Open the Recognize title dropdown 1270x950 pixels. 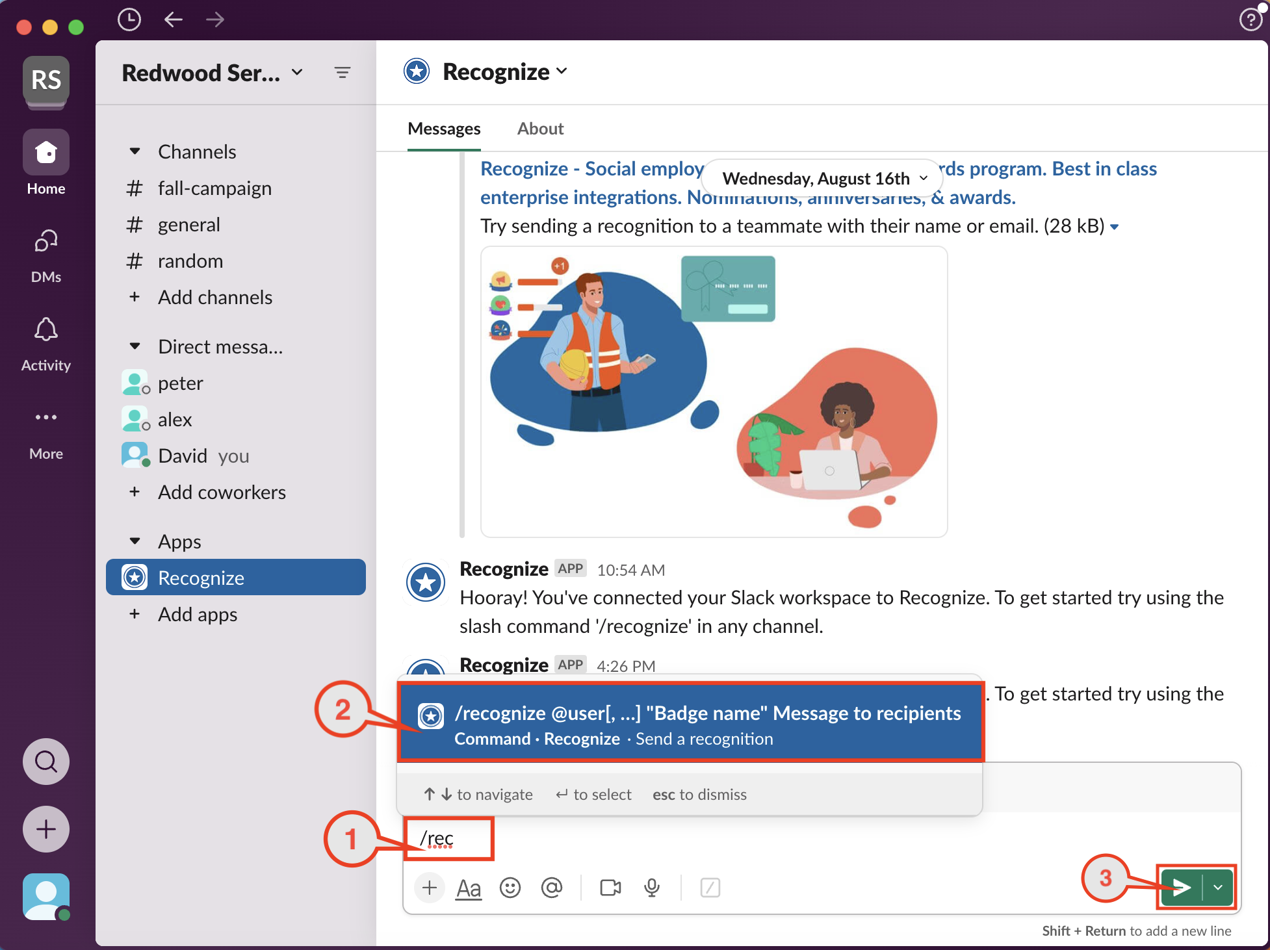505,71
